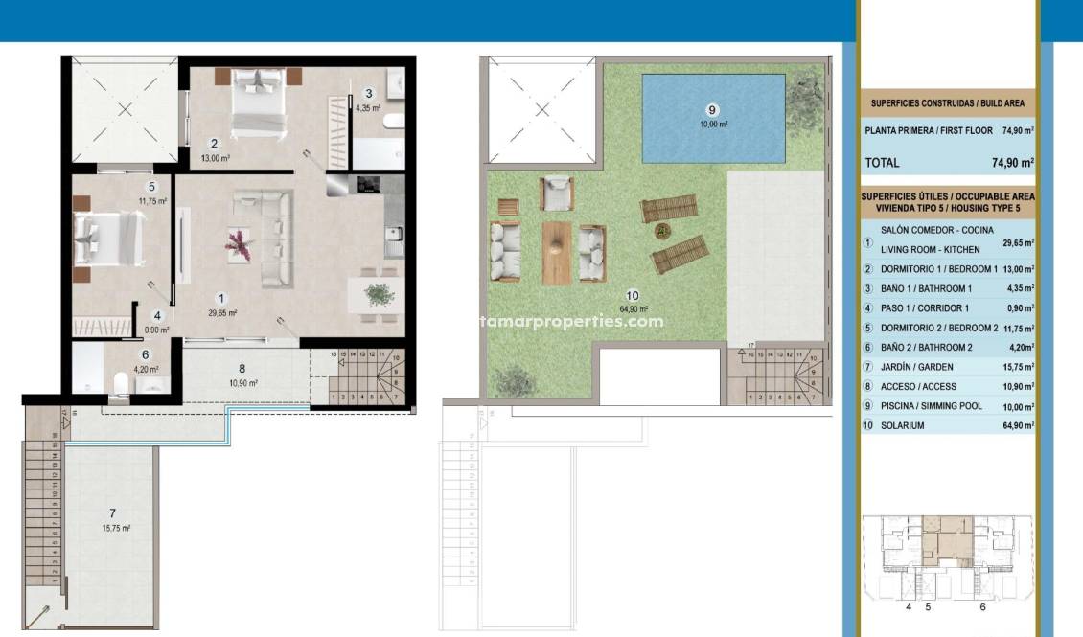Click the circled number 10 in the legend

pyautogui.click(x=868, y=426)
